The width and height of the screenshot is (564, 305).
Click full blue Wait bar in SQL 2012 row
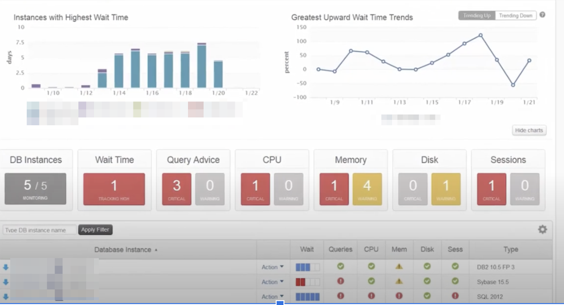308,297
